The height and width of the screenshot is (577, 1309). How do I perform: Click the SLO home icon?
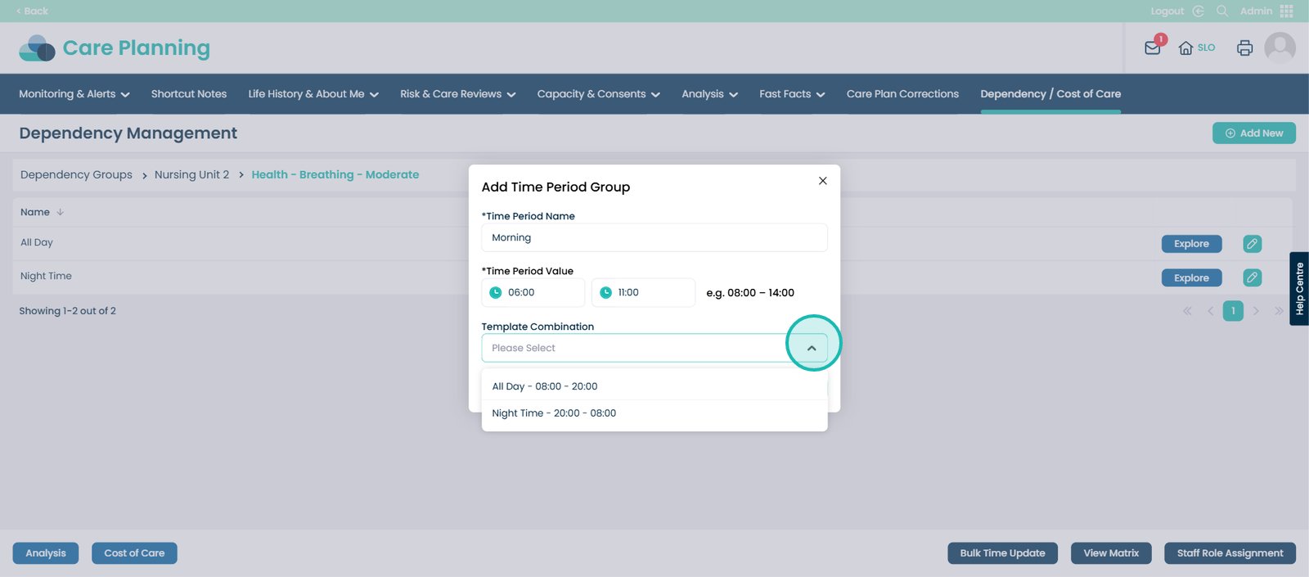click(1185, 48)
